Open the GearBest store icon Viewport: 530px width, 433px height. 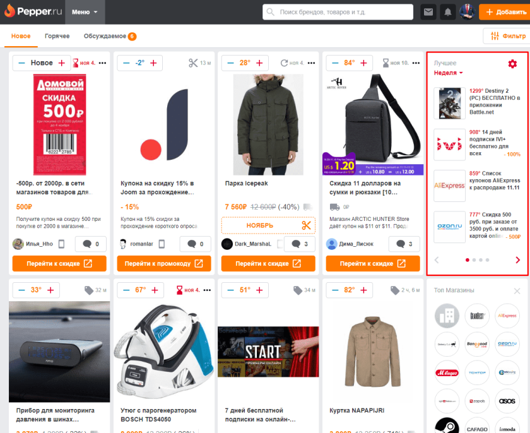pos(477,316)
